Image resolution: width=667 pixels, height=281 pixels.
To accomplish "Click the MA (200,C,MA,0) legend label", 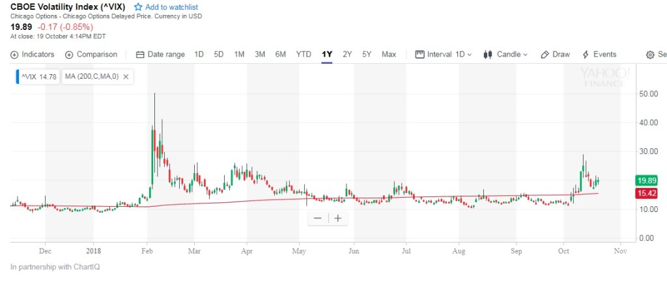I will [x=91, y=77].
